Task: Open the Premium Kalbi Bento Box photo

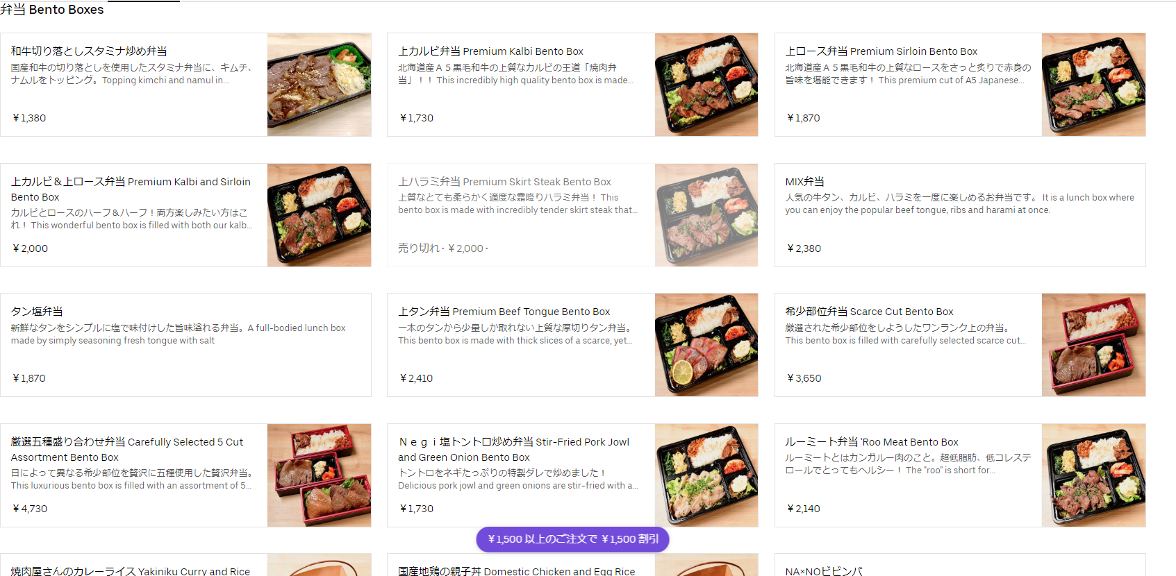Action: click(706, 85)
